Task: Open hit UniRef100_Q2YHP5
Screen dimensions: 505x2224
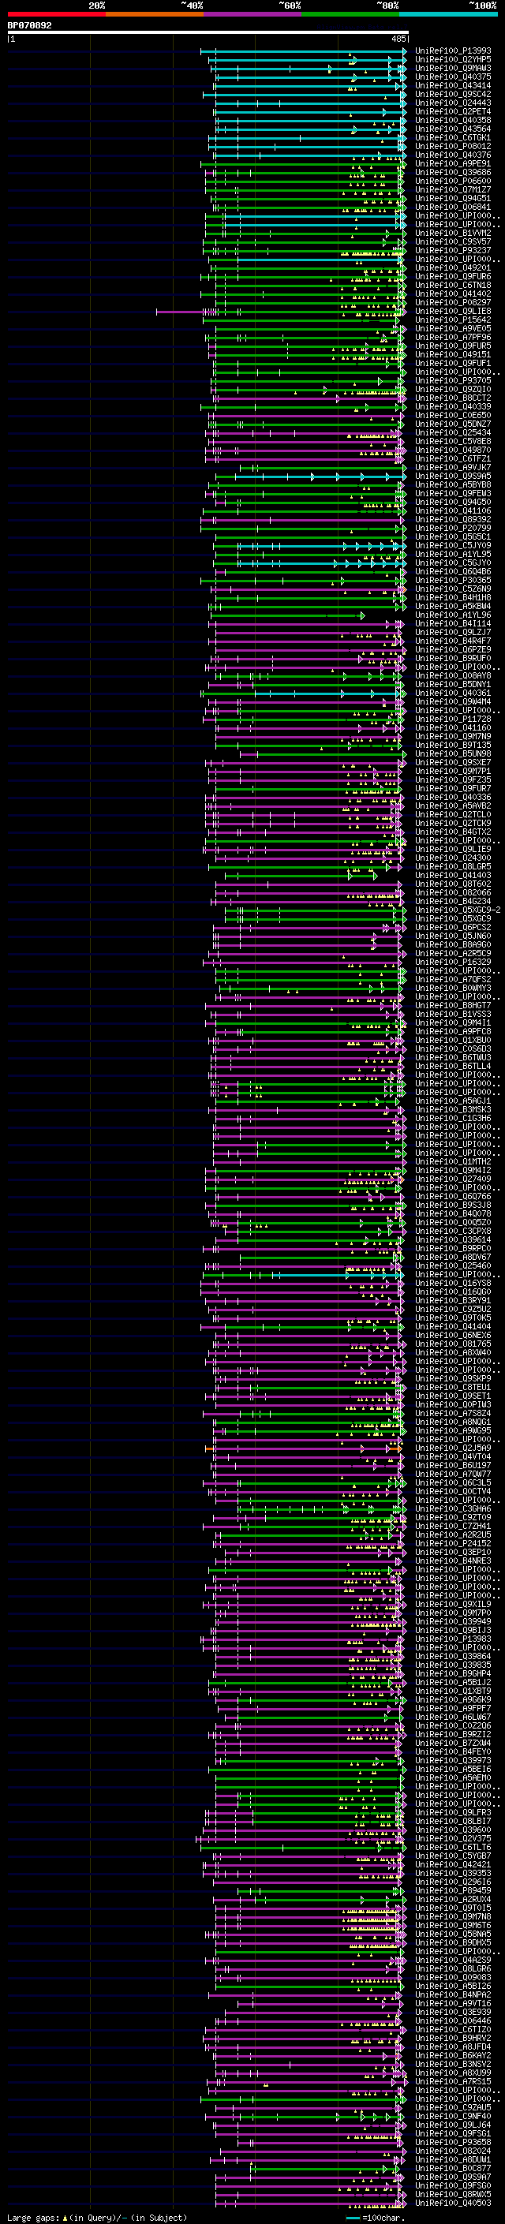Action: pyautogui.click(x=453, y=60)
